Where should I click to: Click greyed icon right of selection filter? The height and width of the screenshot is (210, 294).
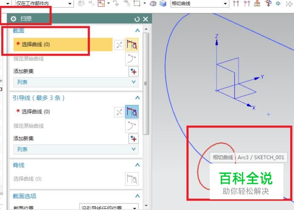pos(116,3)
